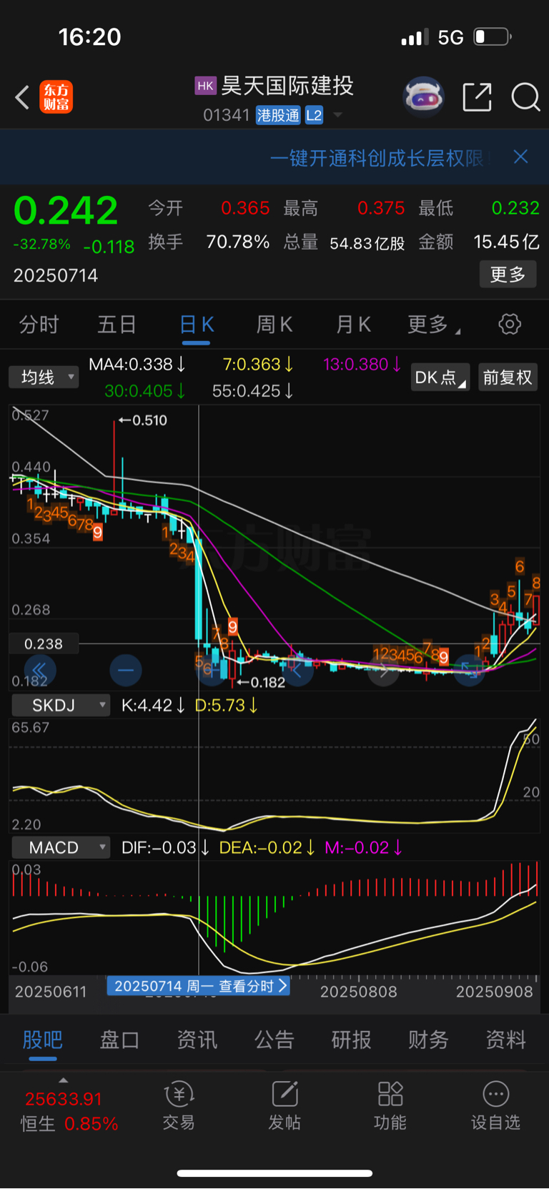The width and height of the screenshot is (549, 1189).
Task: Open the DK点 dropdown
Action: click(440, 377)
